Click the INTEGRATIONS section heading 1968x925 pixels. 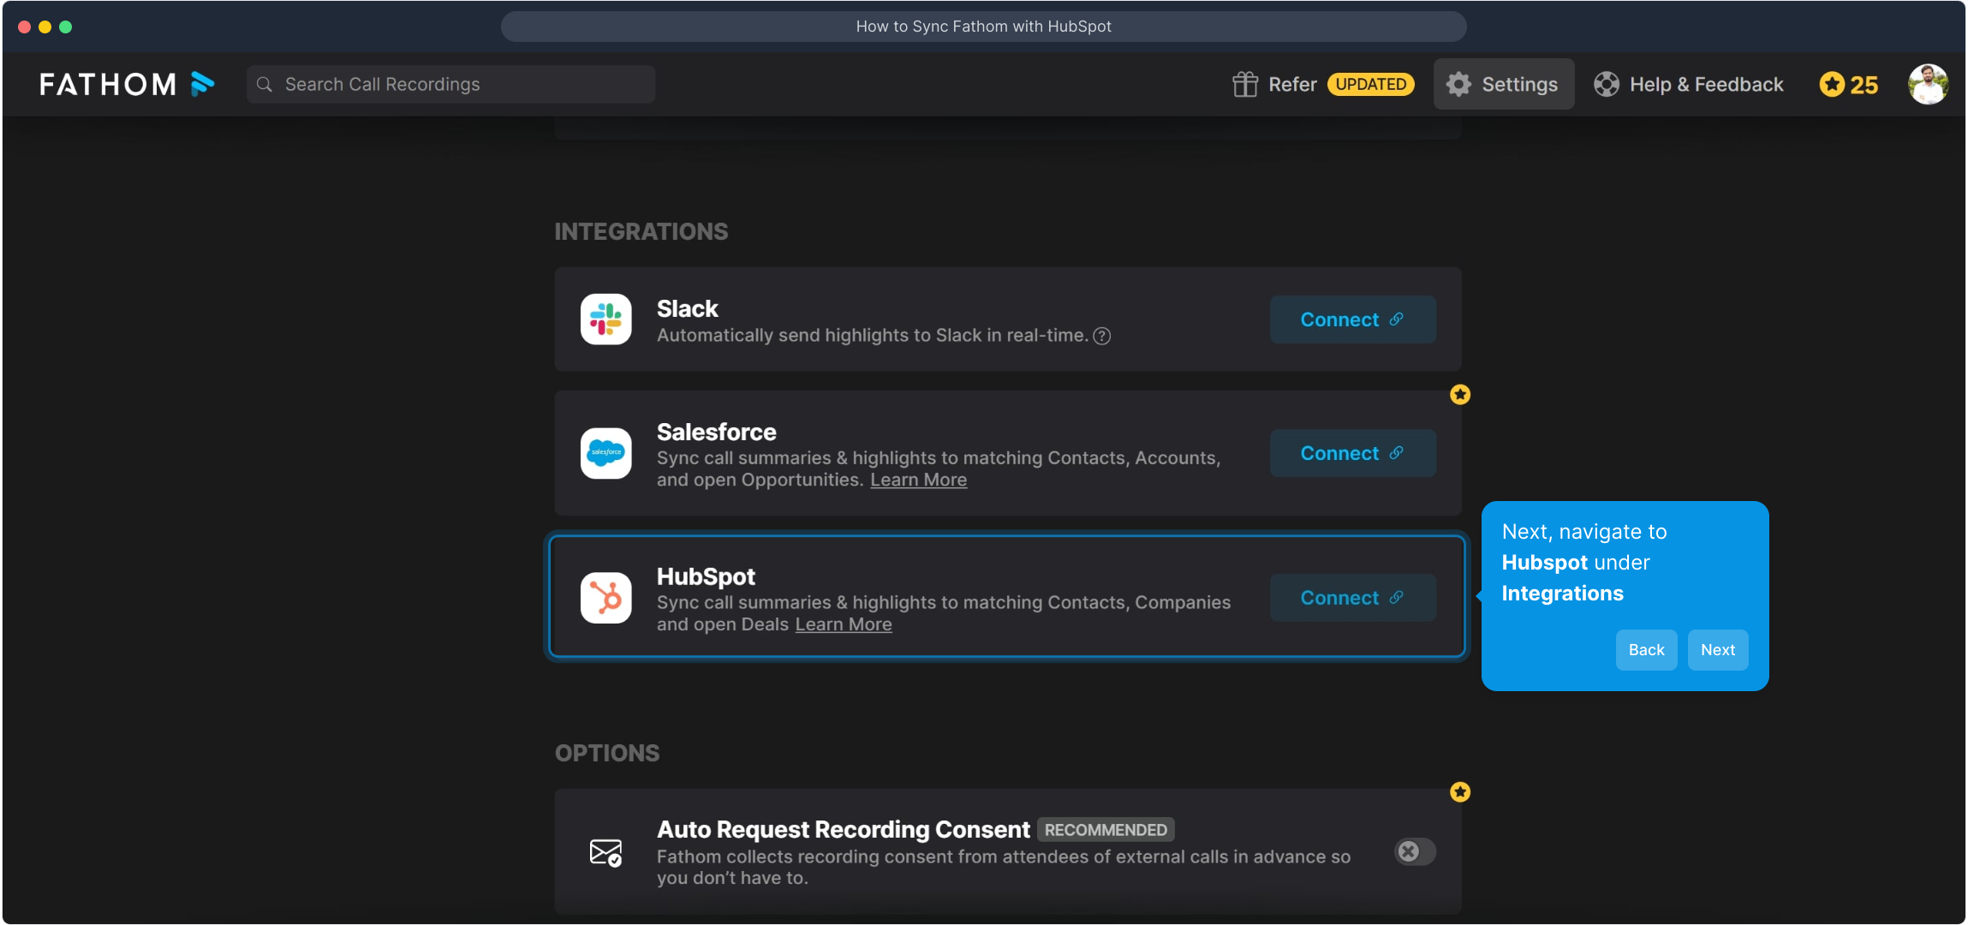point(641,232)
